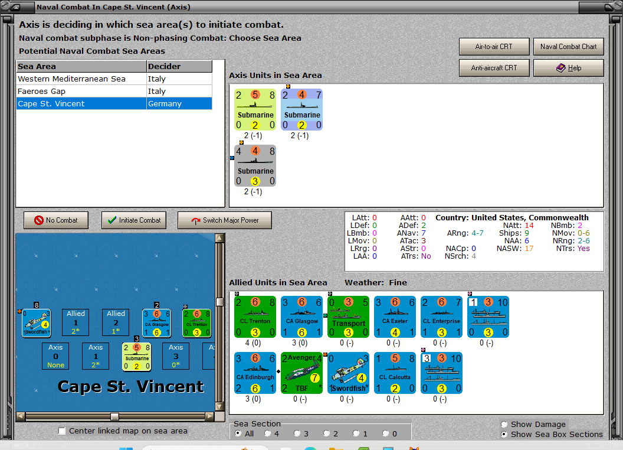Click the Initiate Combat button
The width and height of the screenshot is (623, 450).
(x=134, y=220)
